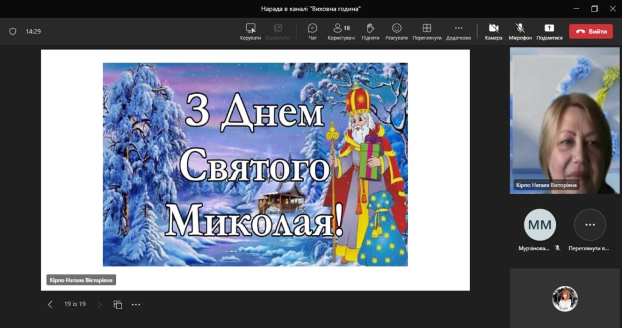Image resolution: width=622 pixels, height=328 pixels.
Task: Raise hand with Підняти button
Action: tap(370, 31)
